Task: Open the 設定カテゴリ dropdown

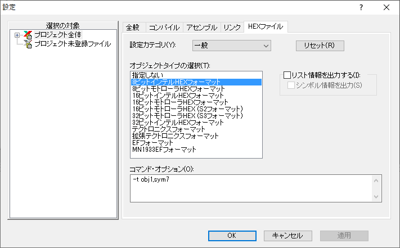Action: [x=232, y=46]
